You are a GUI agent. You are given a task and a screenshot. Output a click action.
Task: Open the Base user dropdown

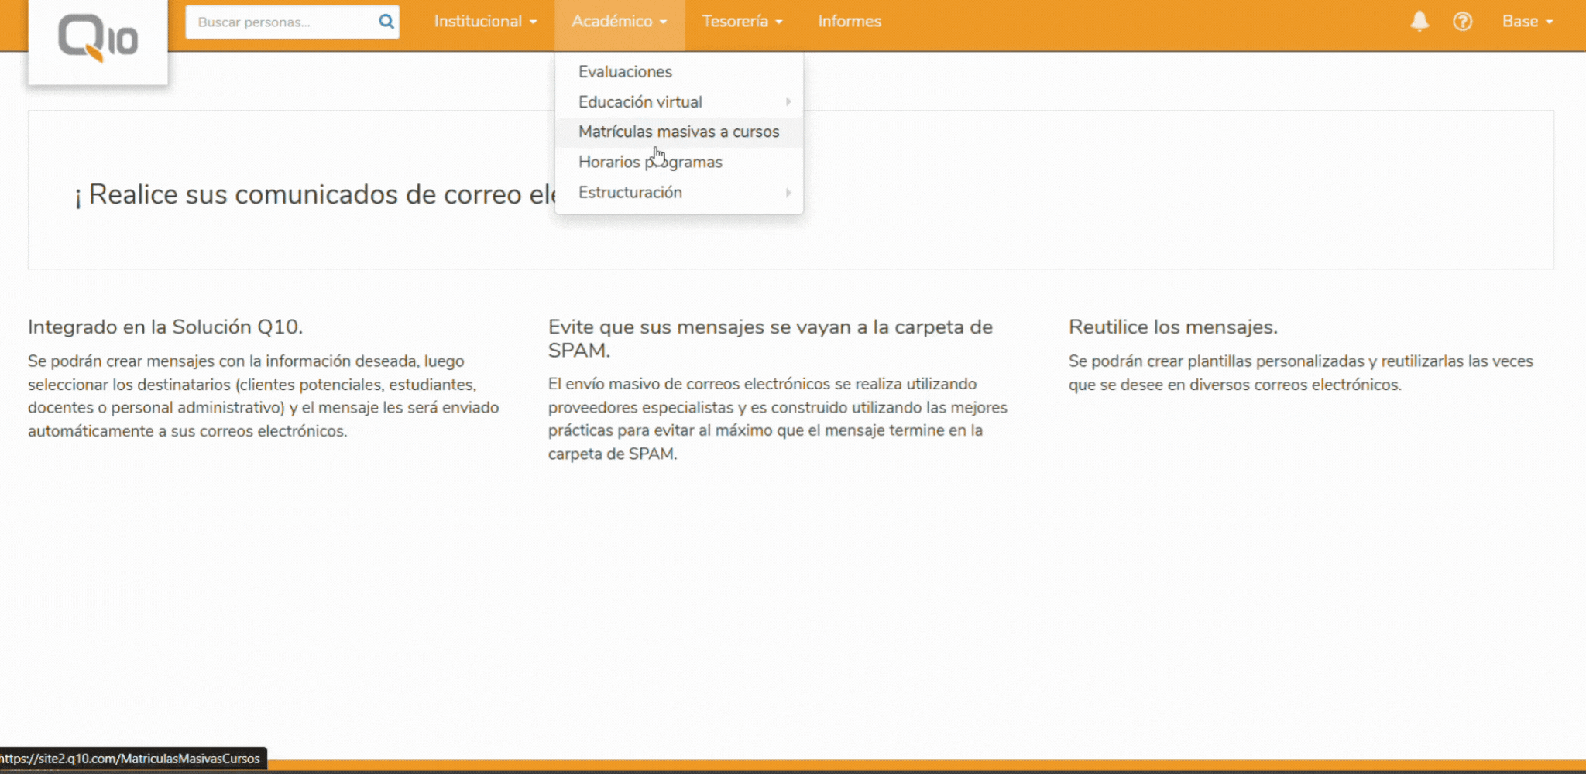pyautogui.click(x=1528, y=22)
